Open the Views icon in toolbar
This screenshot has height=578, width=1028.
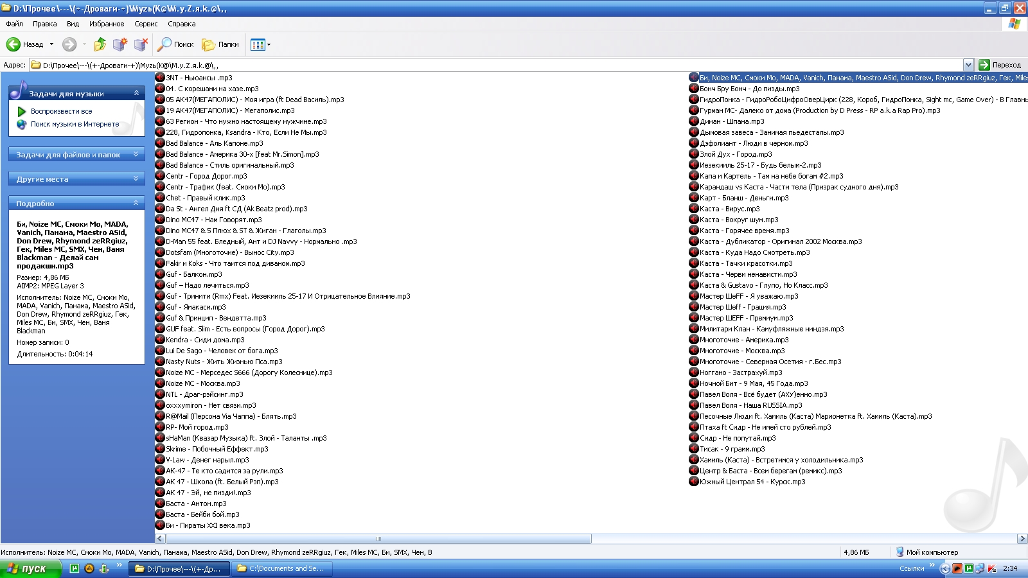[258, 44]
